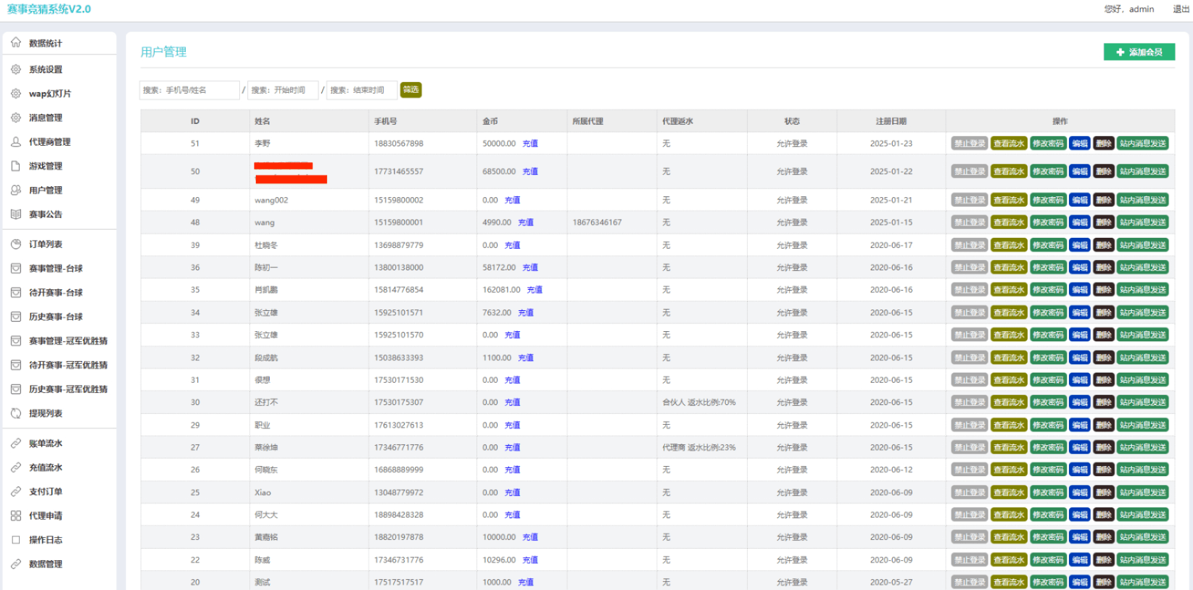Click 删除 button for user wang
The height and width of the screenshot is (590, 1193).
[1103, 223]
